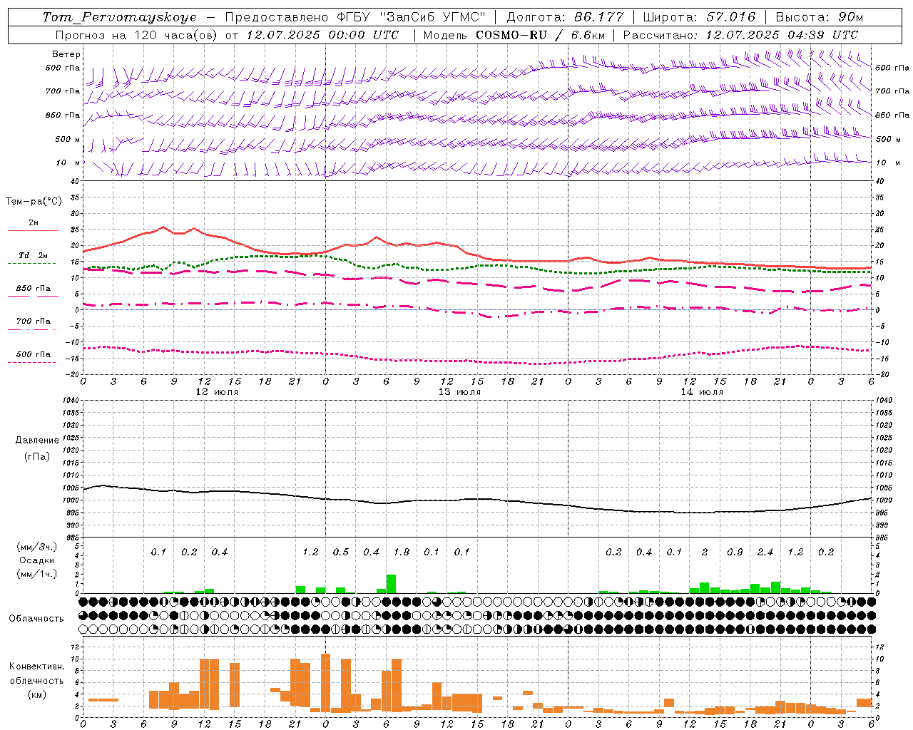The width and height of the screenshot is (913, 730).
Task: Click the '14 июля' date label
Action: point(702,392)
